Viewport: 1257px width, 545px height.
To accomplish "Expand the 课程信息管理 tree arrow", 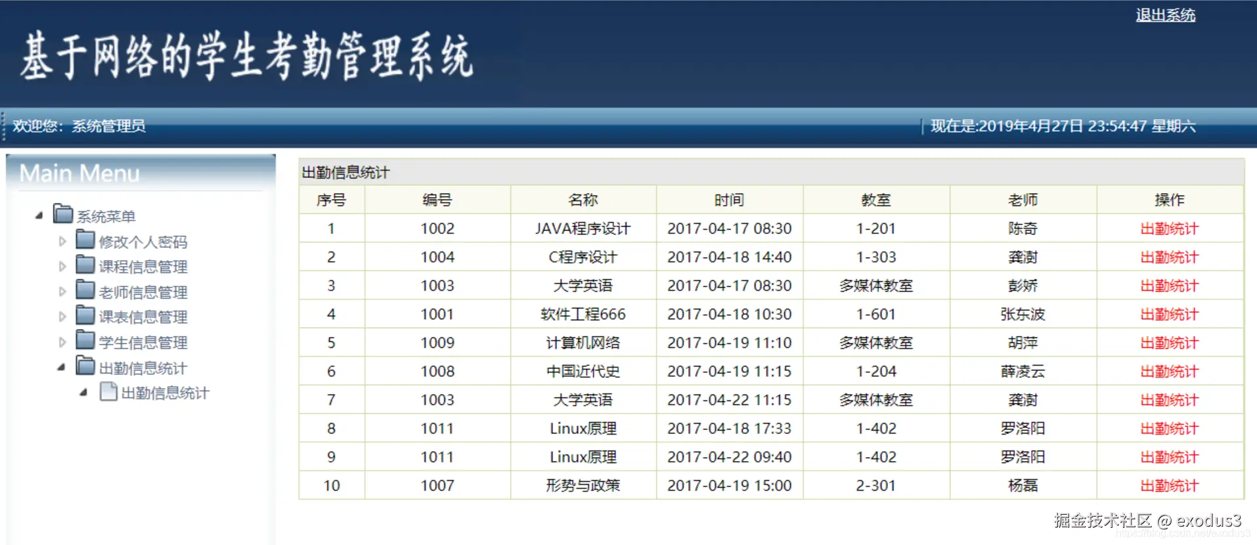I will click(x=62, y=267).
